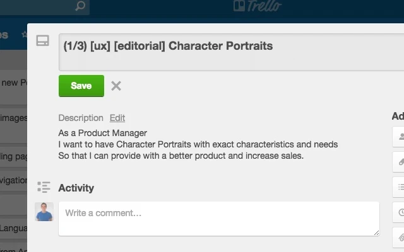Open Labels via the tag icon button

(x=400, y=161)
